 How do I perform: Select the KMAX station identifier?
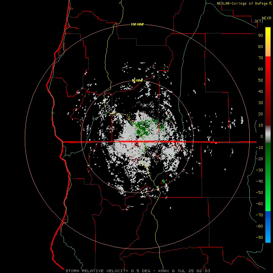pyautogui.click(x=164, y=271)
